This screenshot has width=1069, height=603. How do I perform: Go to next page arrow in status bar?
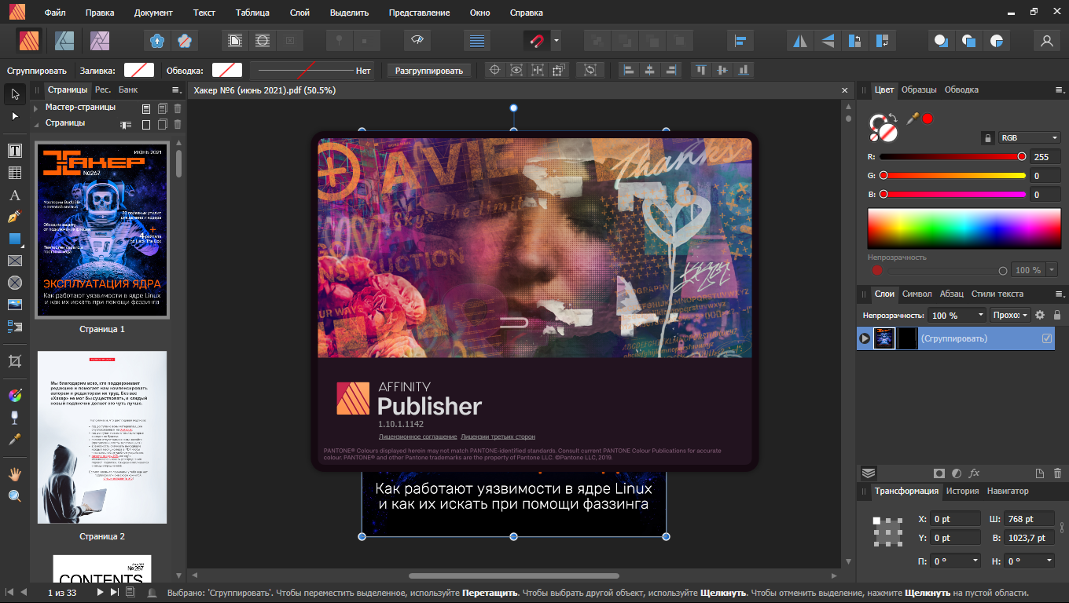pos(101,592)
